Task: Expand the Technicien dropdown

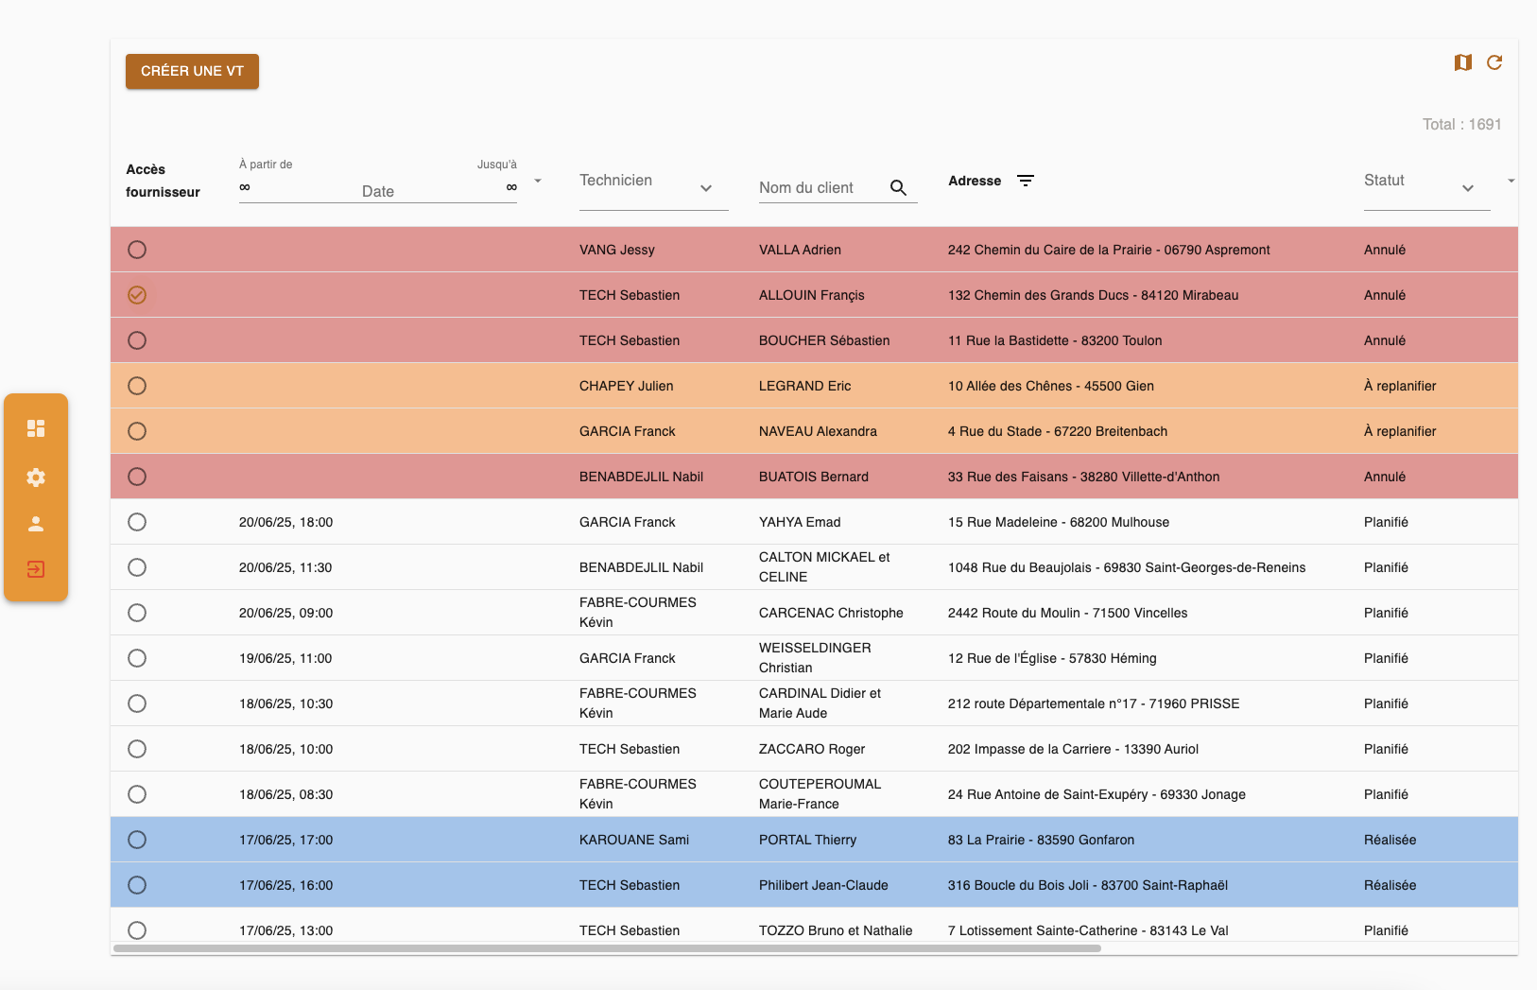Action: (x=705, y=188)
